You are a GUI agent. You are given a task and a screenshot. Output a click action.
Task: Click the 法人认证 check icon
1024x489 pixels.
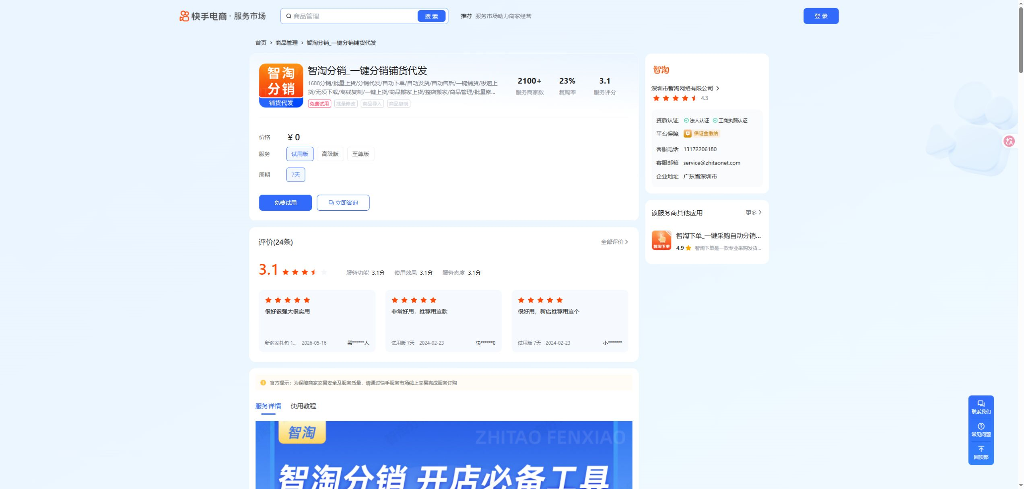(686, 121)
